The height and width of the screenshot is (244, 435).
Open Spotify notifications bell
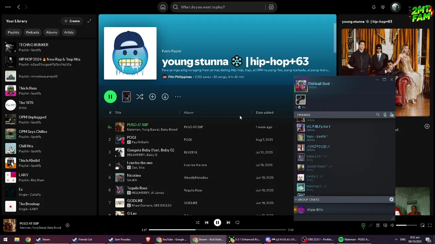[x=374, y=7]
